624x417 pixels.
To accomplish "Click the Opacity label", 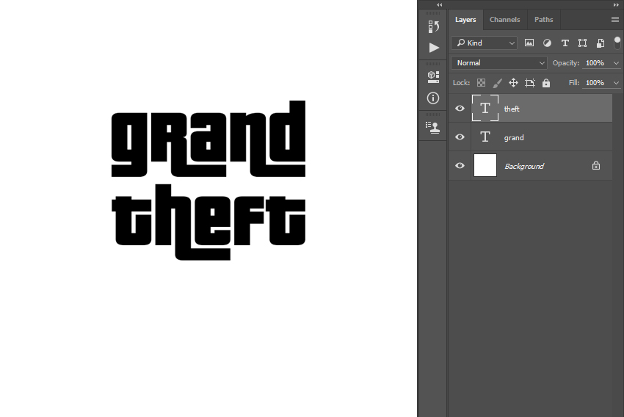I will click(566, 63).
